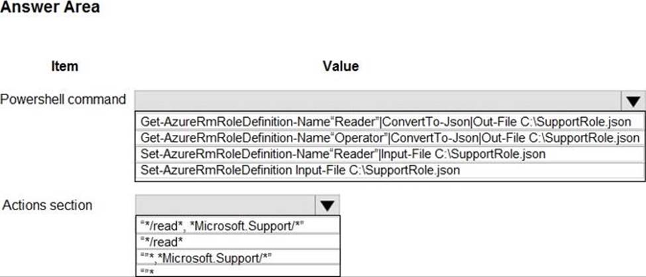646x277 pixels.
Task: Click the Actions section dropdown arrow
Action: (x=327, y=205)
